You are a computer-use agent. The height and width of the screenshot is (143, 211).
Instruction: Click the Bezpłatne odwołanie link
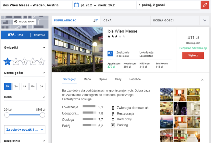[x=191, y=48]
